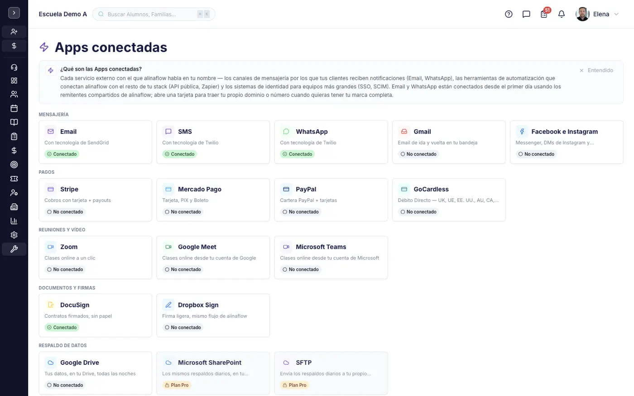Open the people group icon in the sidebar
Viewport: 634px width, 396px height.
point(14,94)
